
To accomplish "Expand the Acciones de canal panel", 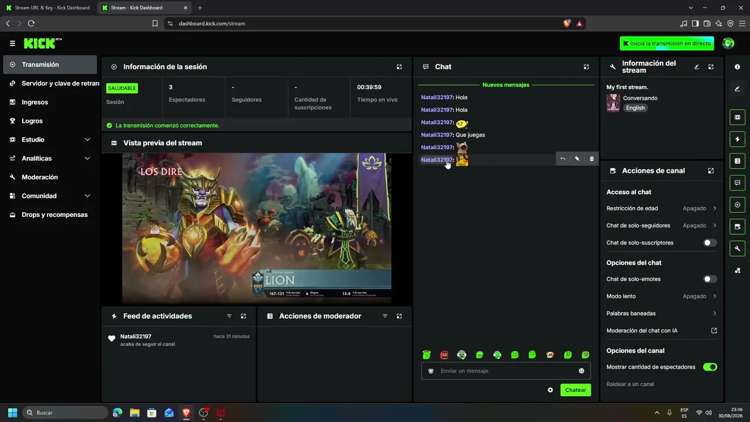I will tap(711, 171).
